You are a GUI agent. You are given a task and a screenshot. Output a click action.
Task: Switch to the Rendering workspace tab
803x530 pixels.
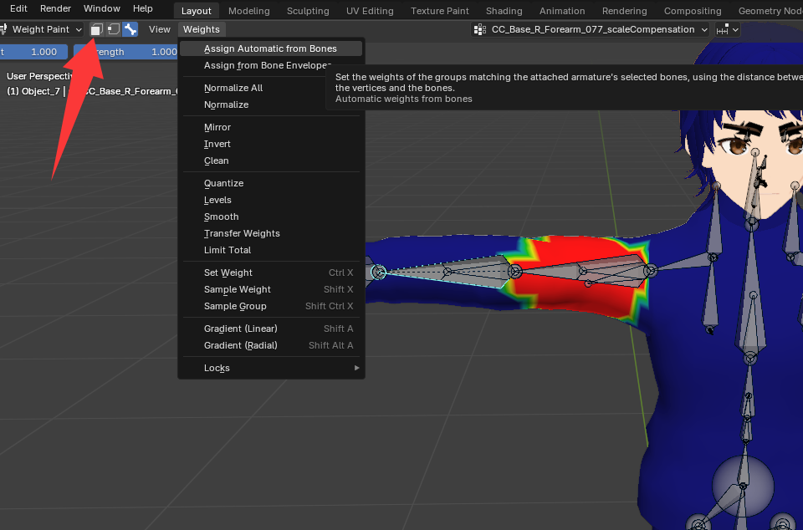pyautogui.click(x=624, y=11)
